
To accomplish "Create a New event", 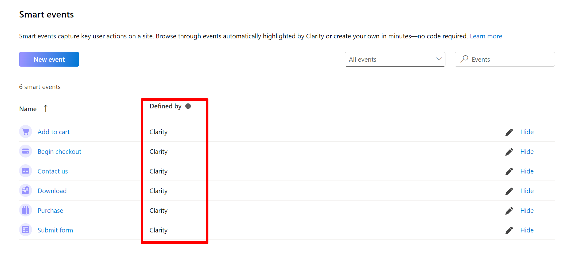I will [49, 59].
